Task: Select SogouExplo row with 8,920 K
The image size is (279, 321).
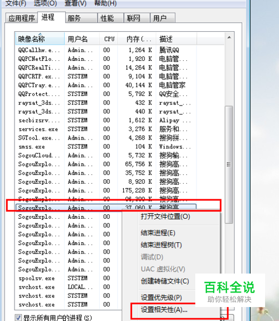Action: pos(106,182)
